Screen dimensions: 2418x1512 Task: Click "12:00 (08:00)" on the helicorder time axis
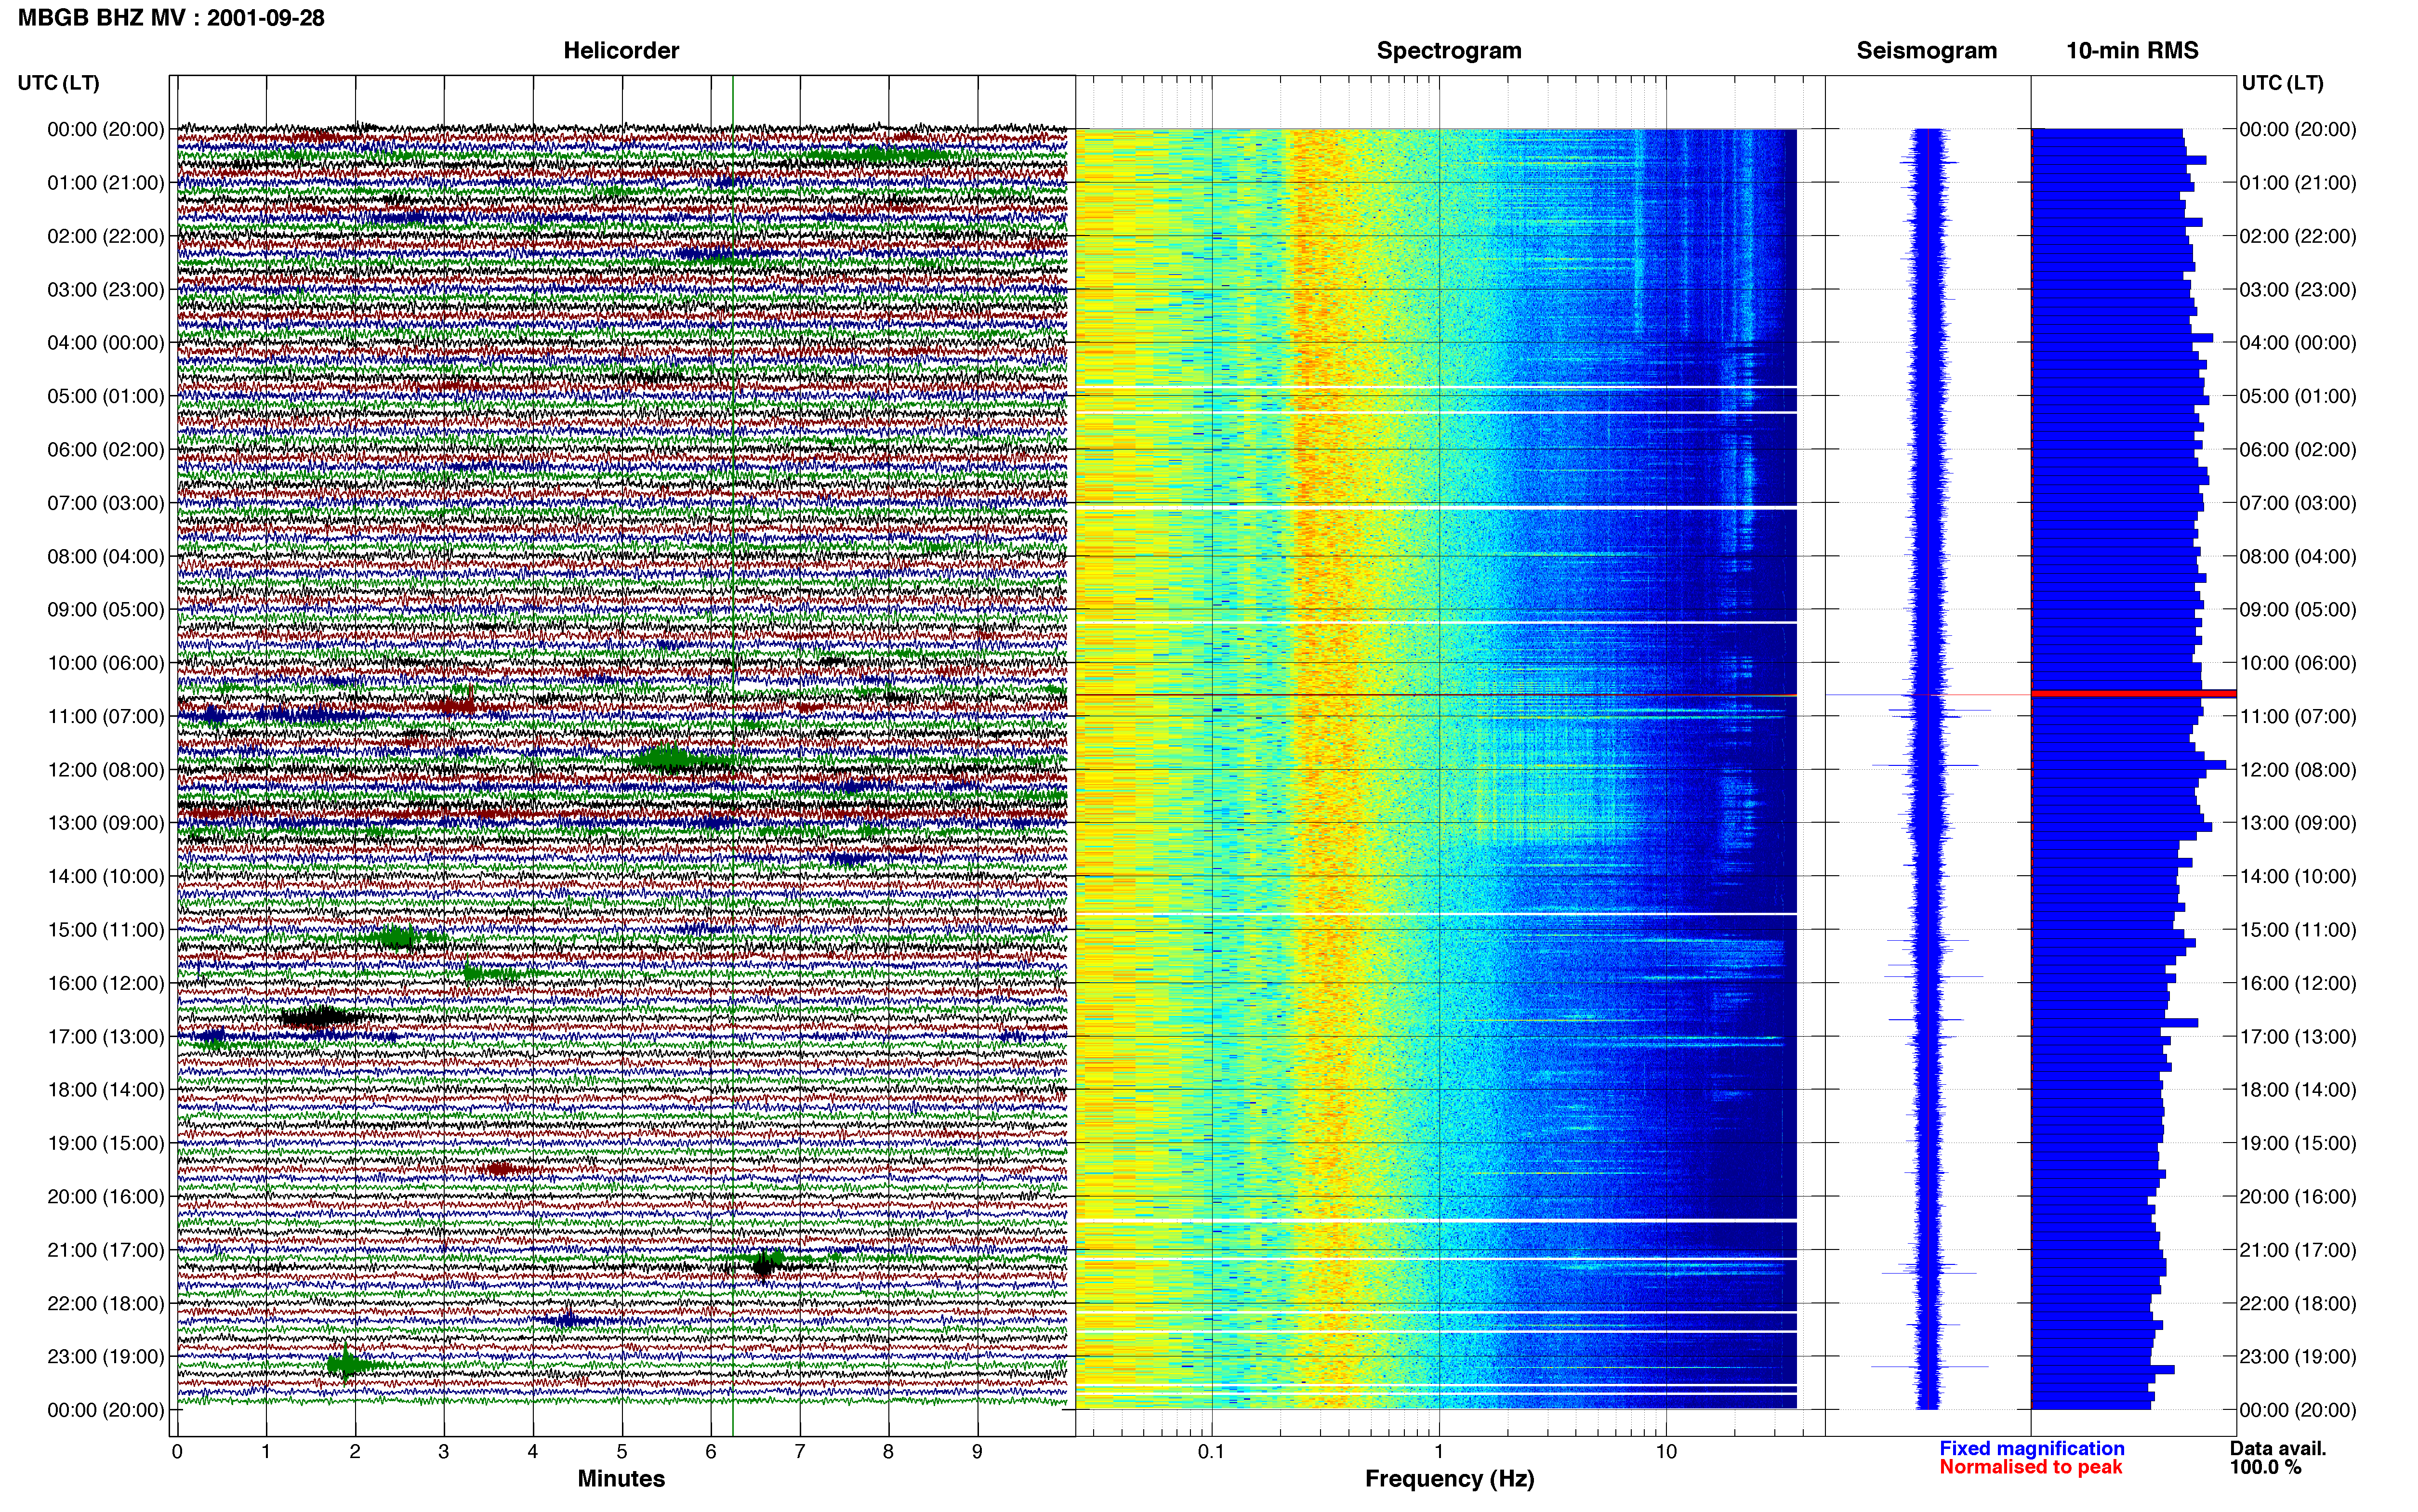pos(106,770)
